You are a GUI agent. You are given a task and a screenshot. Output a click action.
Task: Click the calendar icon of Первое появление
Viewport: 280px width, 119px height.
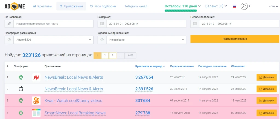click(x=195, y=24)
